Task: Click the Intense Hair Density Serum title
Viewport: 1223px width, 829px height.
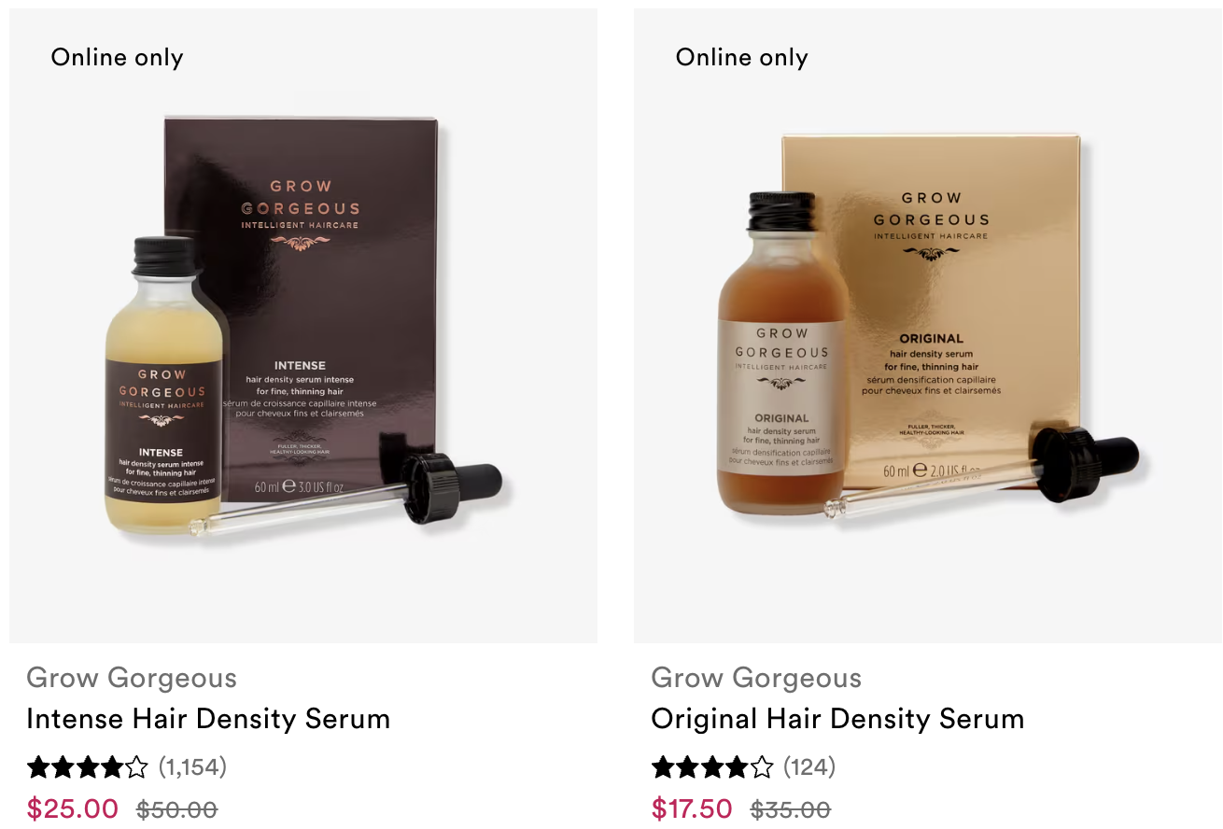Action: pyautogui.click(x=208, y=719)
